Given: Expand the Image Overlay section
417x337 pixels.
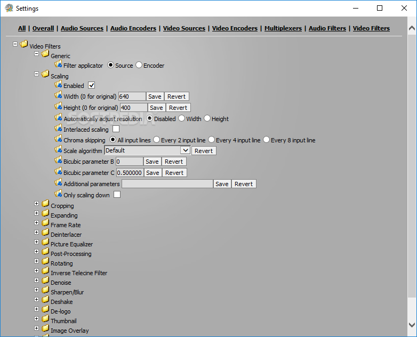Looking at the screenshot, I should point(37,328).
